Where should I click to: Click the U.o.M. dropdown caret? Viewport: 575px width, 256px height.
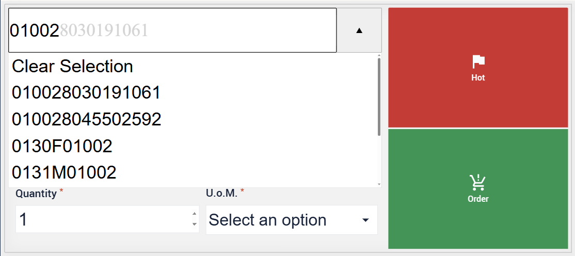365,220
